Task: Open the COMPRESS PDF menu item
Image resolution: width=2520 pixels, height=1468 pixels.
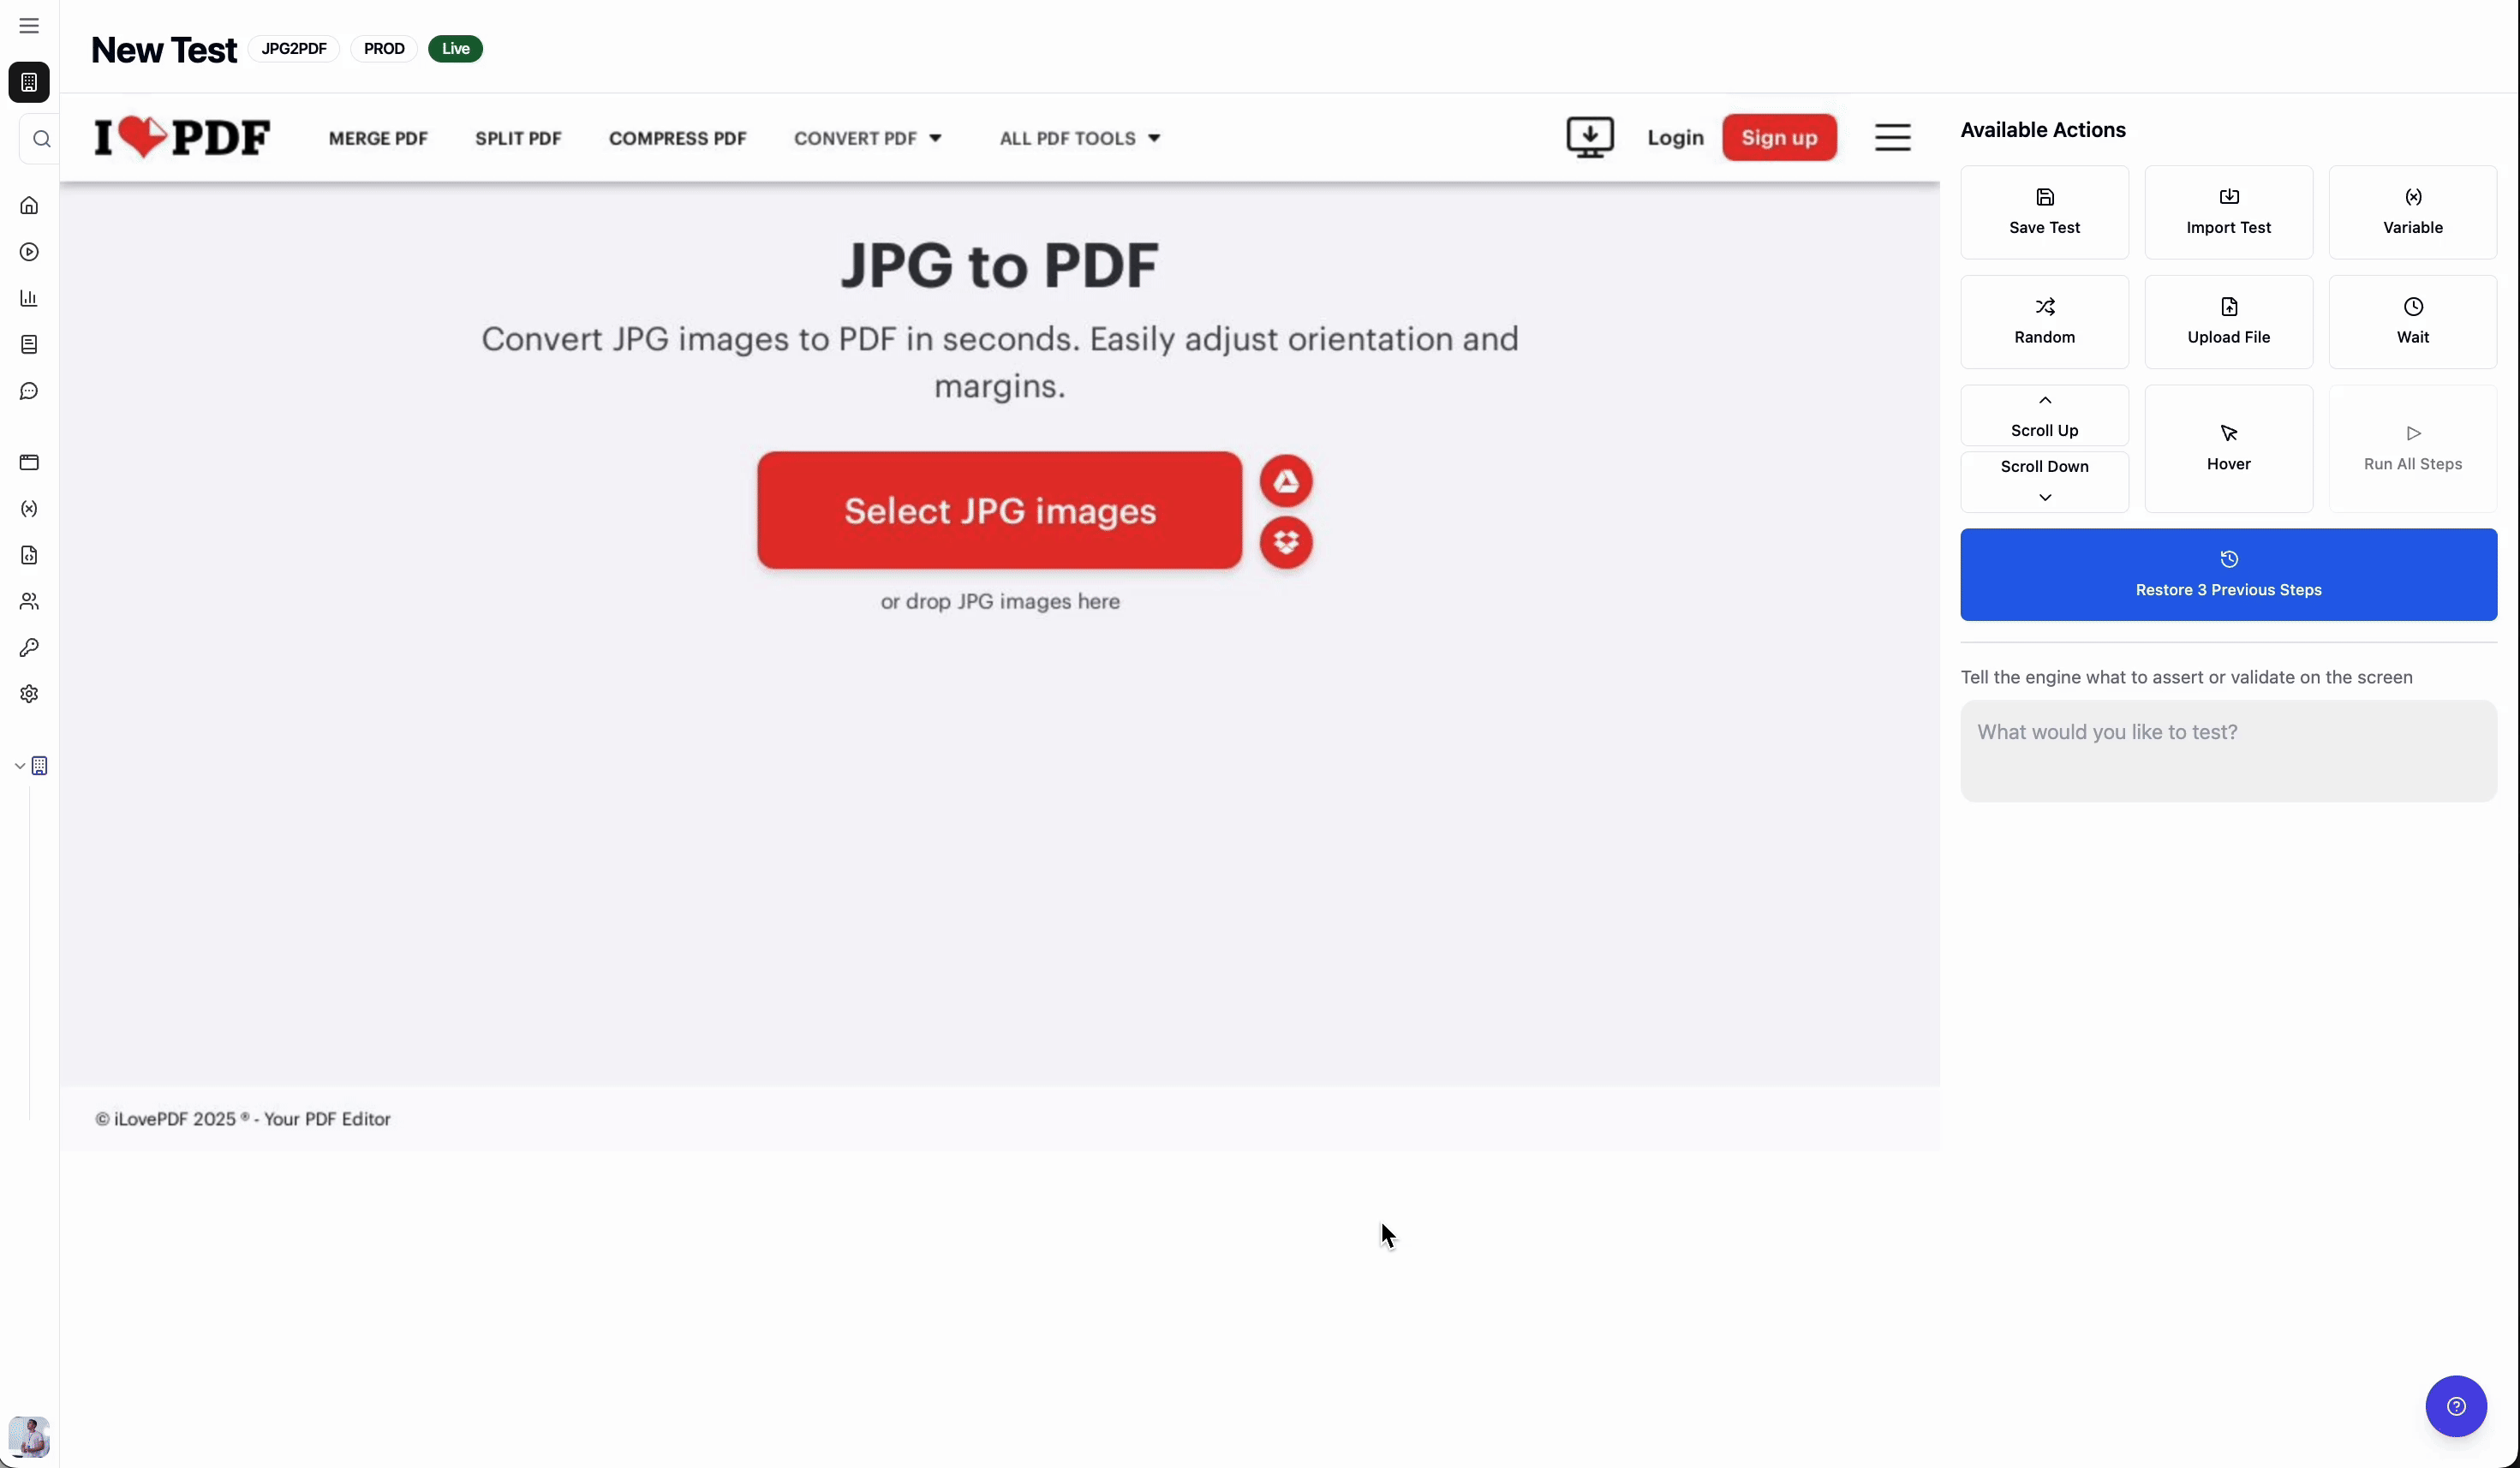Action: pyautogui.click(x=677, y=138)
